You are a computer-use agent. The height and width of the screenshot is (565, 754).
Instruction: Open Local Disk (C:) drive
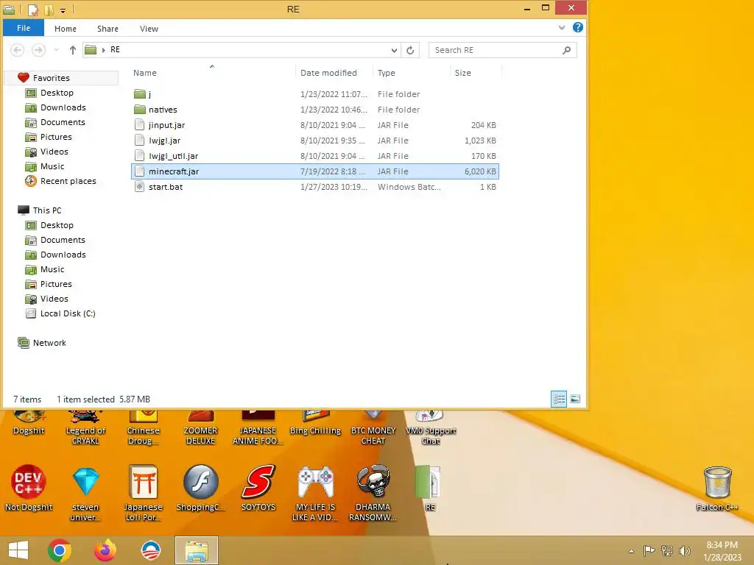[68, 313]
